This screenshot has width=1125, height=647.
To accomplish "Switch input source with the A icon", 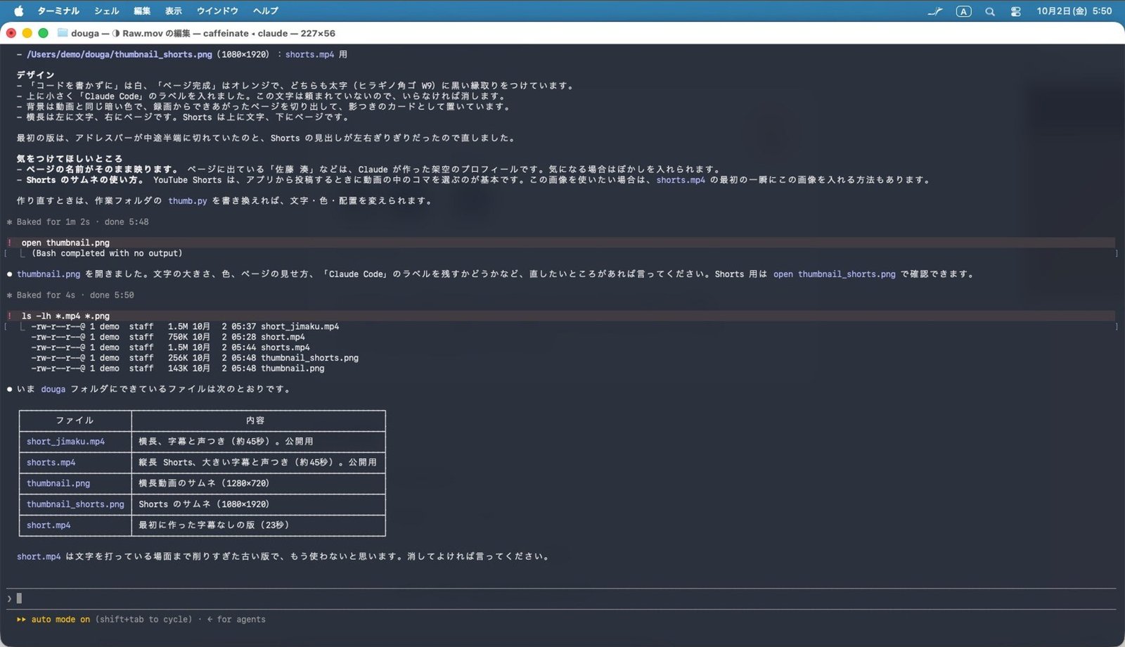I will click(963, 11).
